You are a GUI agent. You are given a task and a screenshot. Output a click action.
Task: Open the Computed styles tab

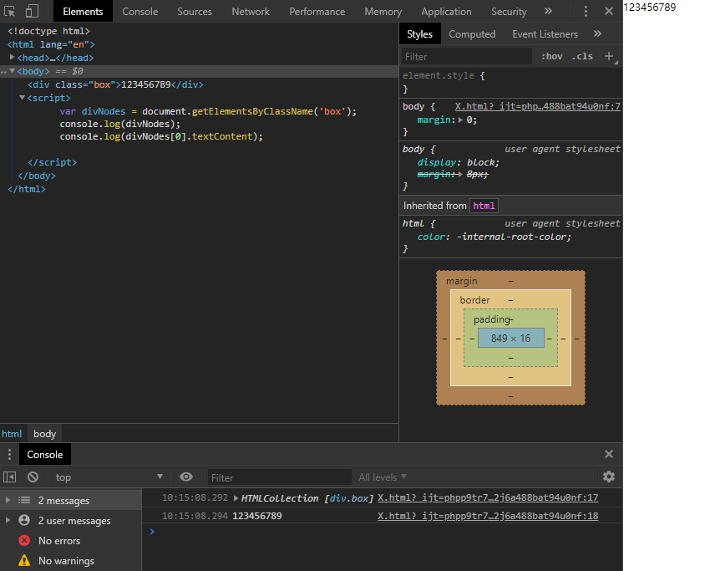(472, 34)
